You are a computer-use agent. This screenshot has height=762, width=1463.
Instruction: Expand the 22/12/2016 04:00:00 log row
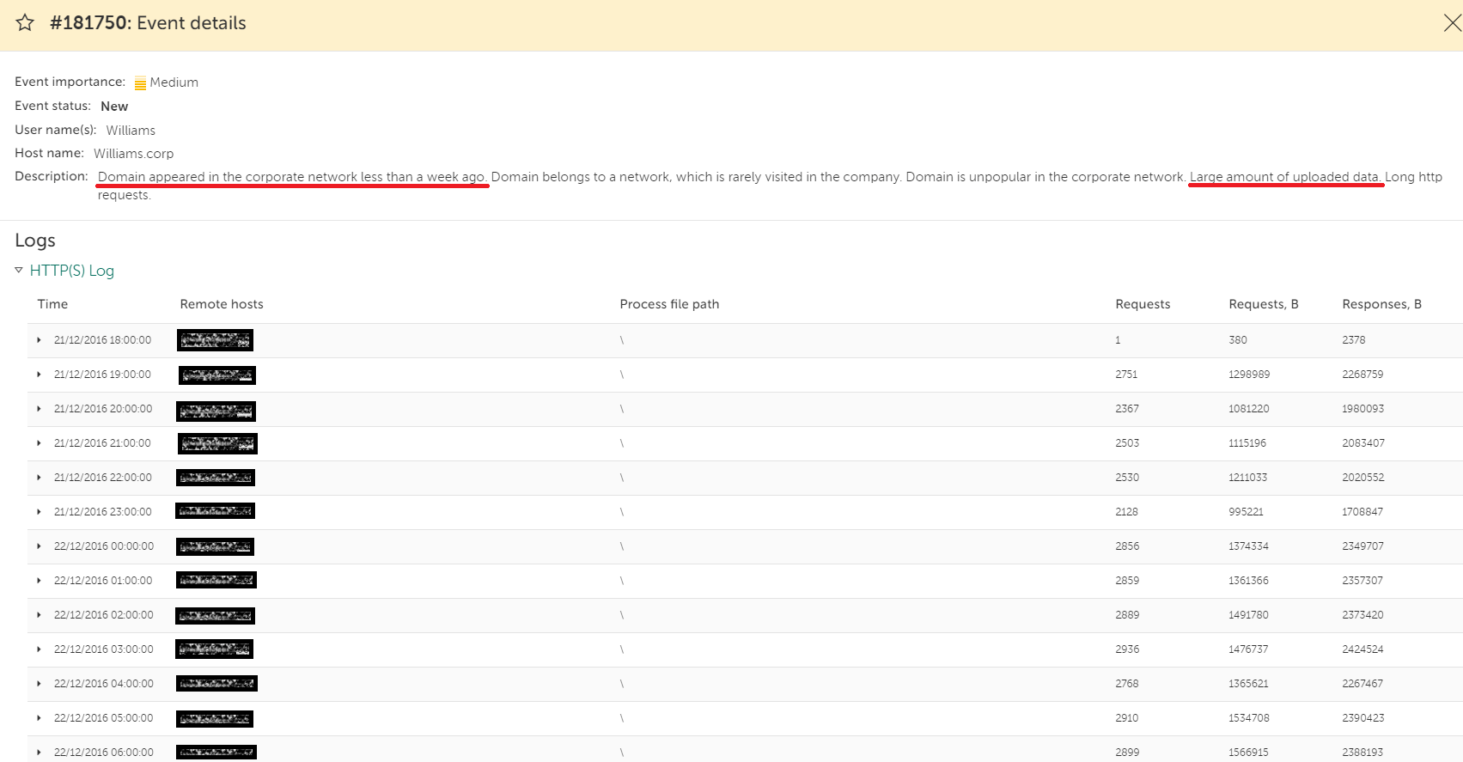(39, 684)
